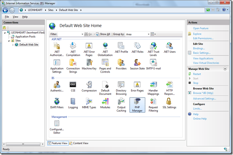This screenshot has width=233, height=155.
Task: Select the .NET Users icon
Action: pos(169,48)
